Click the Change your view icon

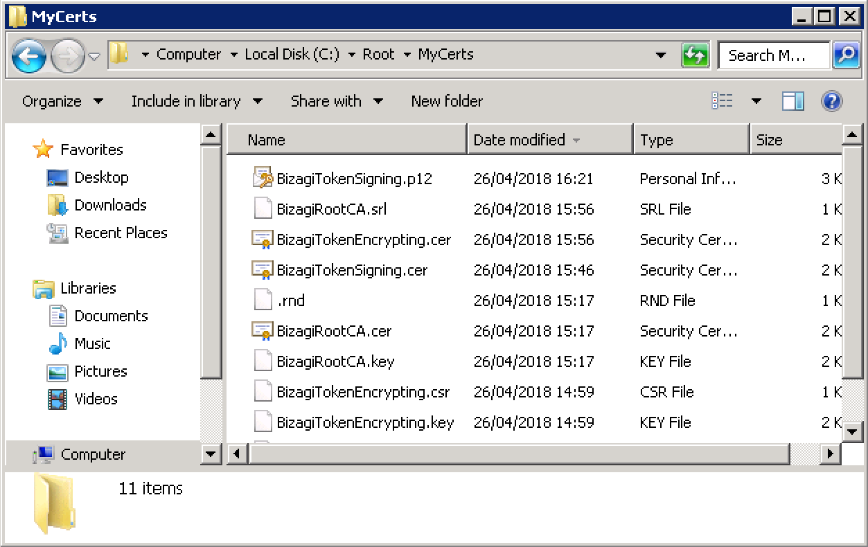click(723, 101)
